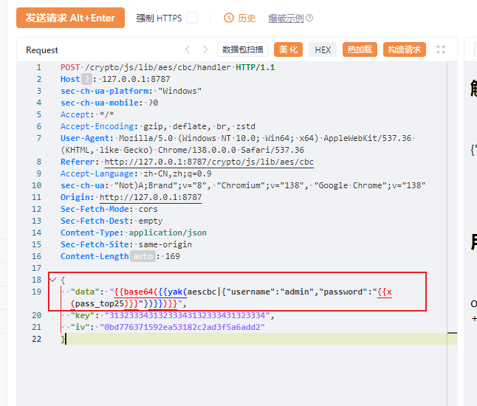Image resolution: width=477 pixels, height=406 pixels.
Task: Place cursor in the key value string
Action: click(x=187, y=315)
